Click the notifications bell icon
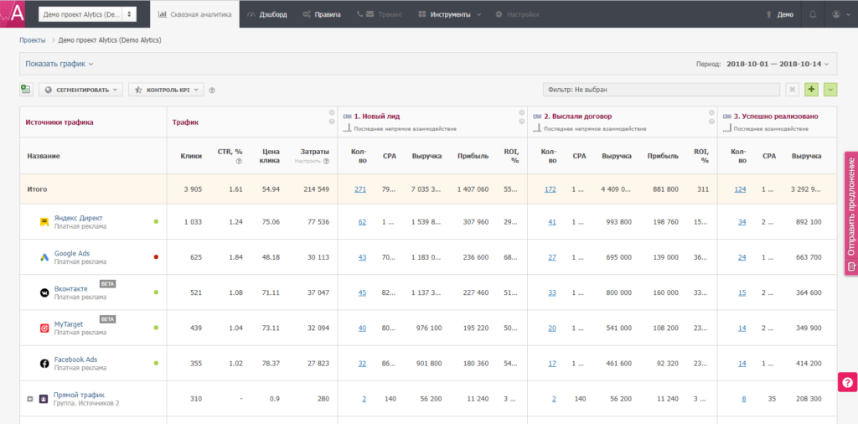The height and width of the screenshot is (424, 858). [x=812, y=14]
